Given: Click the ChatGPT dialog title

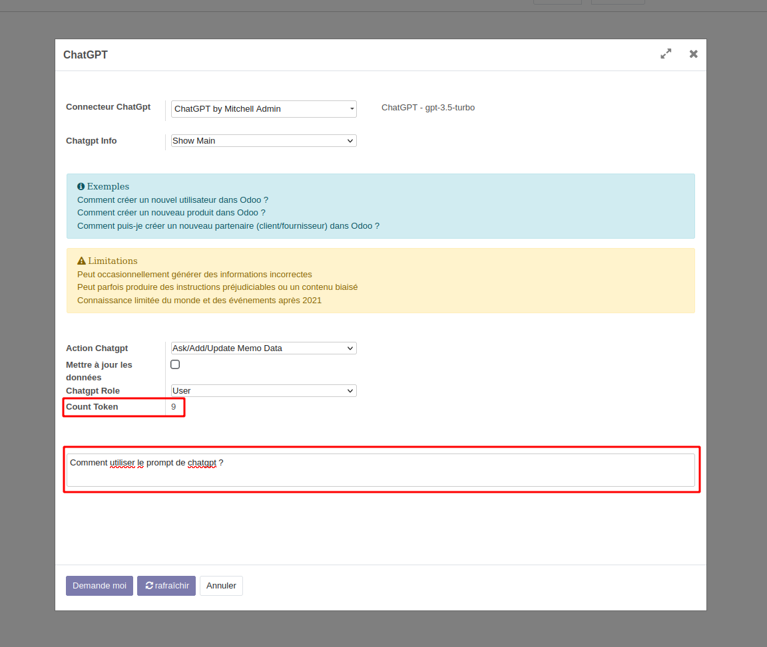Looking at the screenshot, I should click(86, 55).
